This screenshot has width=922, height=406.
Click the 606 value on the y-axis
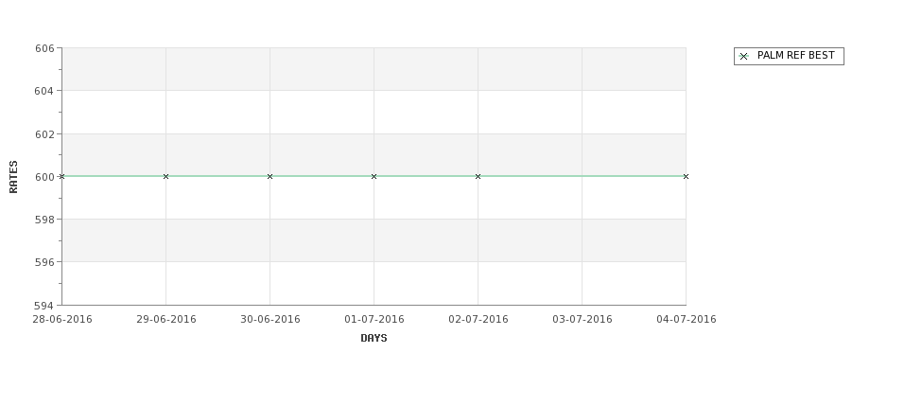(44, 48)
